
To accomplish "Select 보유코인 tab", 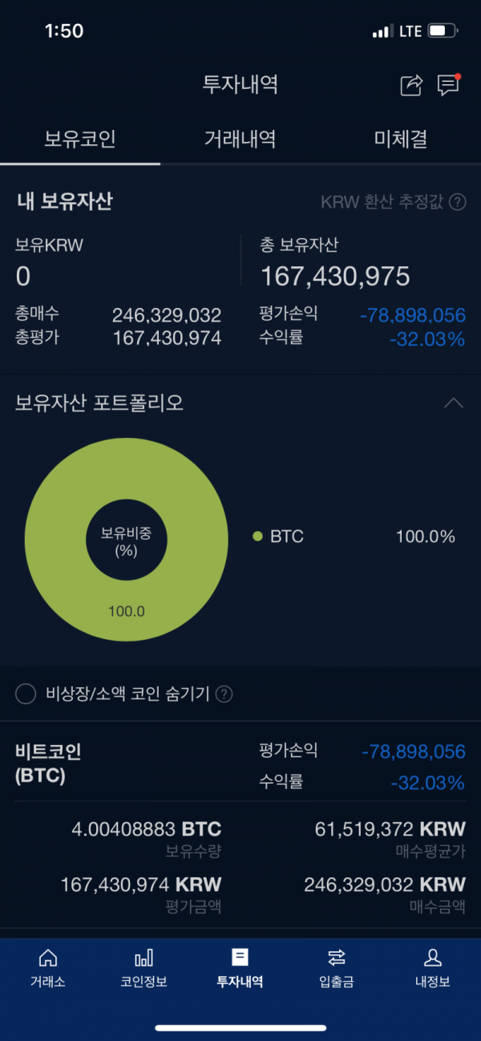I will [80, 140].
